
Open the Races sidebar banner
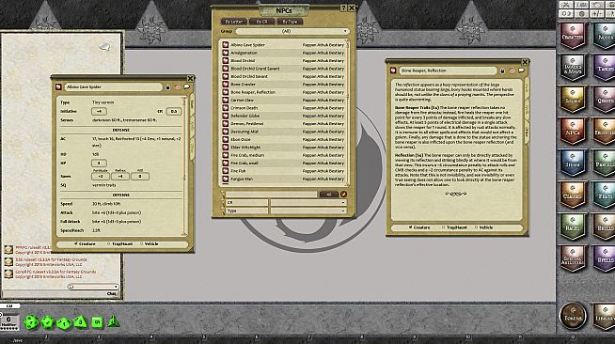point(573,227)
